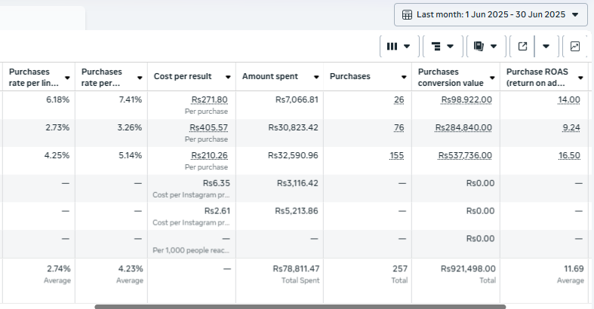
Task: Click the Rs271.80 cost per result value
Action: [210, 99]
